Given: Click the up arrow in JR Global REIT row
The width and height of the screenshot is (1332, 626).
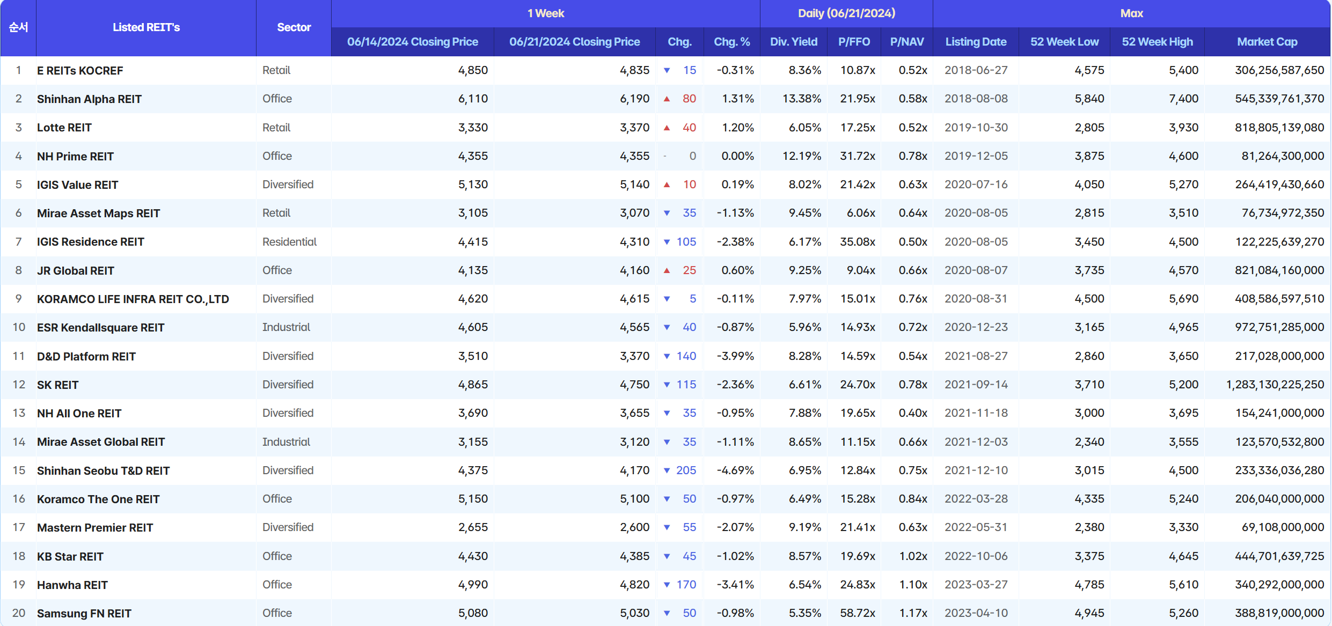Looking at the screenshot, I should tap(667, 270).
